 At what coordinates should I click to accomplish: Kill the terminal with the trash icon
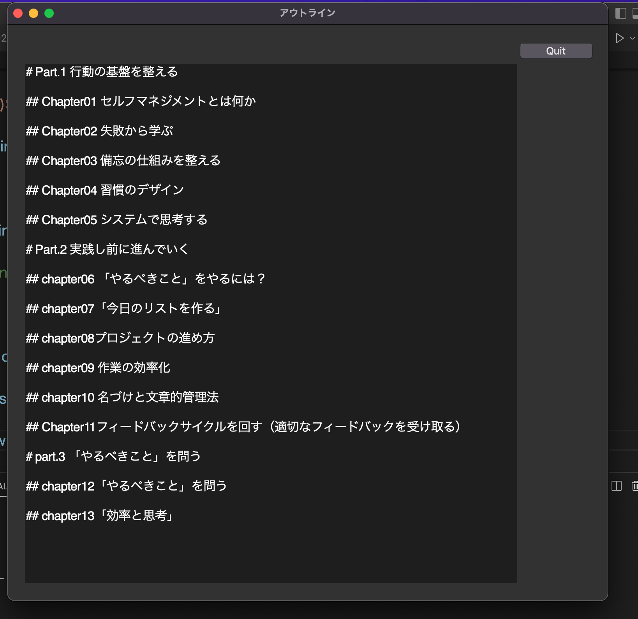(635, 486)
